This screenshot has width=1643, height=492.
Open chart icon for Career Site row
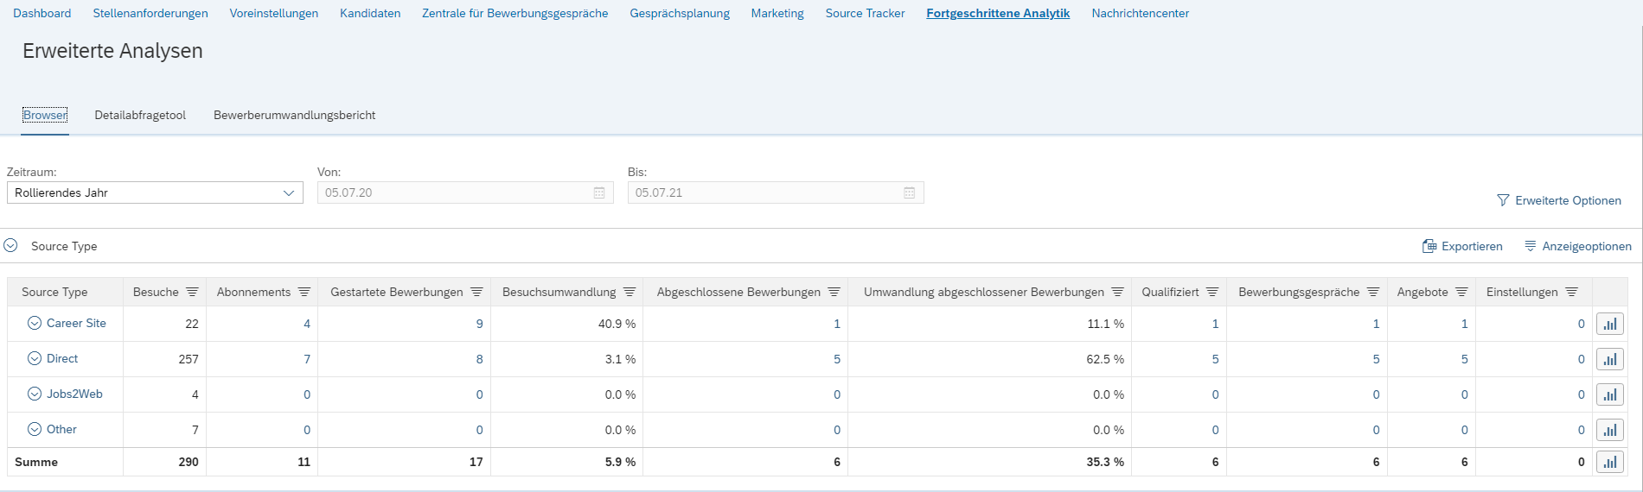tap(1609, 324)
